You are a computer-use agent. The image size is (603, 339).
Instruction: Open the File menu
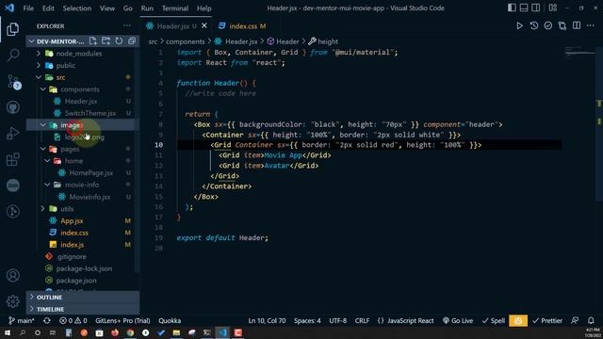pyautogui.click(x=28, y=8)
